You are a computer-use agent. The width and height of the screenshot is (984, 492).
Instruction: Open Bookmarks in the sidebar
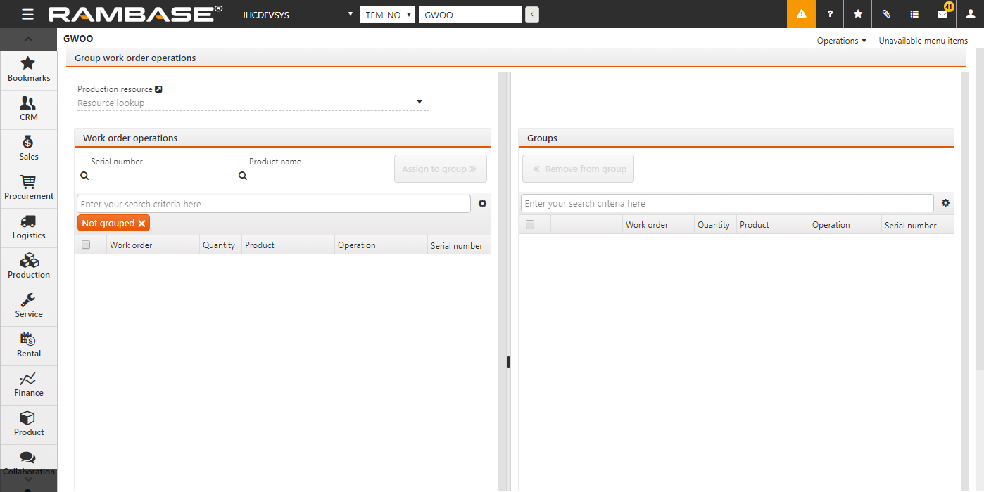29,70
